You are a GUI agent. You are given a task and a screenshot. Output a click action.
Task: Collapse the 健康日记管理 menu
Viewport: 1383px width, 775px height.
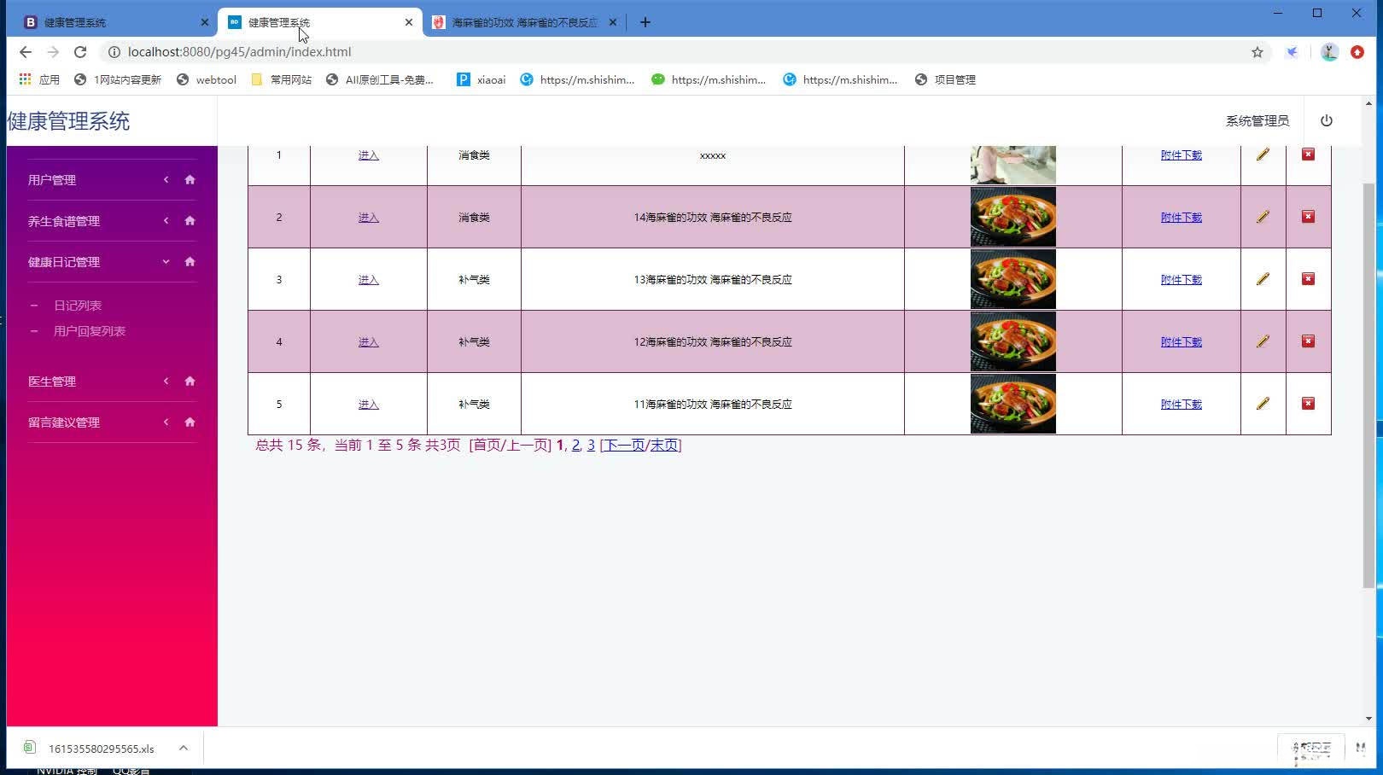click(x=166, y=262)
